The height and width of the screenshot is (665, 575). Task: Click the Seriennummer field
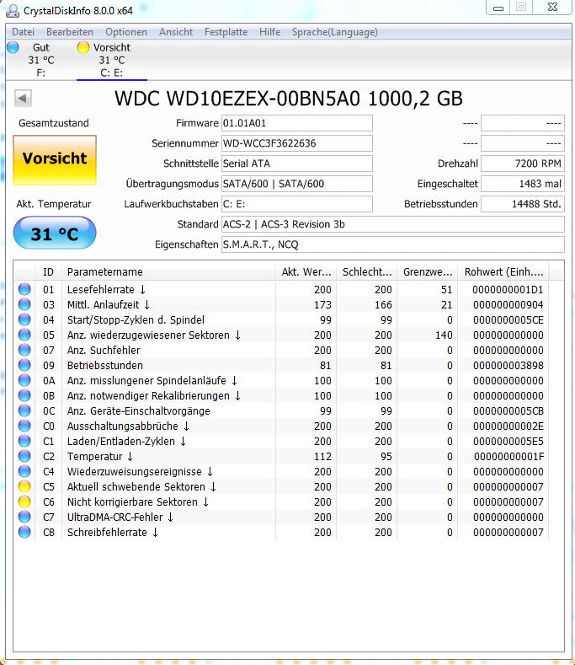[296, 143]
